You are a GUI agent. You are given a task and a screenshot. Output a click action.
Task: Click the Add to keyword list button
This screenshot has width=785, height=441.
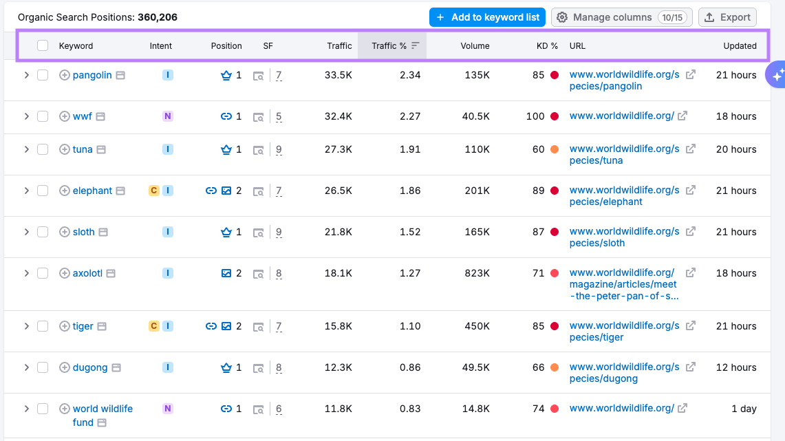point(487,17)
